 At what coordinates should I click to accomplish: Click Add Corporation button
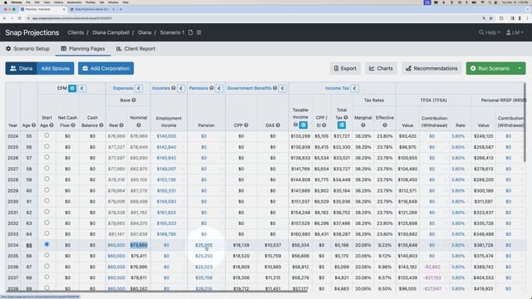(x=106, y=68)
